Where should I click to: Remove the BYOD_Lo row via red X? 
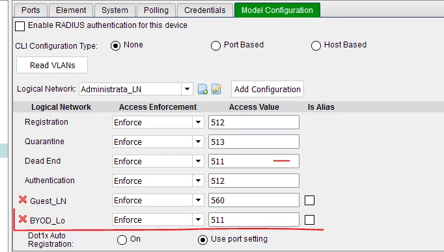(x=23, y=220)
